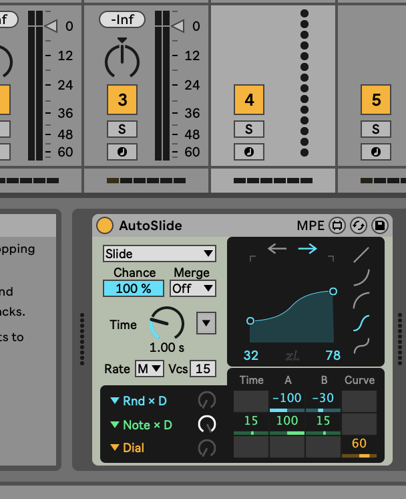Arm track 4 for recording
This screenshot has height=499, width=406.
point(249,152)
